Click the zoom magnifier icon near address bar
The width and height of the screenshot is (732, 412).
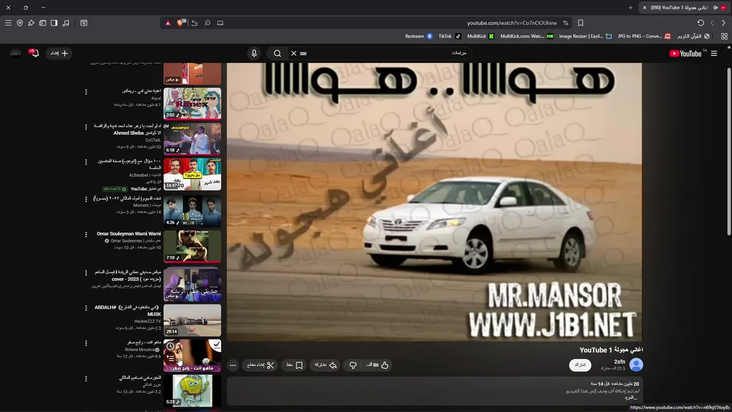click(208, 23)
